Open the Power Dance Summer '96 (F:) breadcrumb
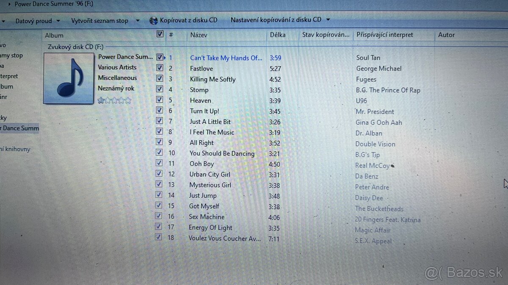508x285 pixels. (54, 4)
